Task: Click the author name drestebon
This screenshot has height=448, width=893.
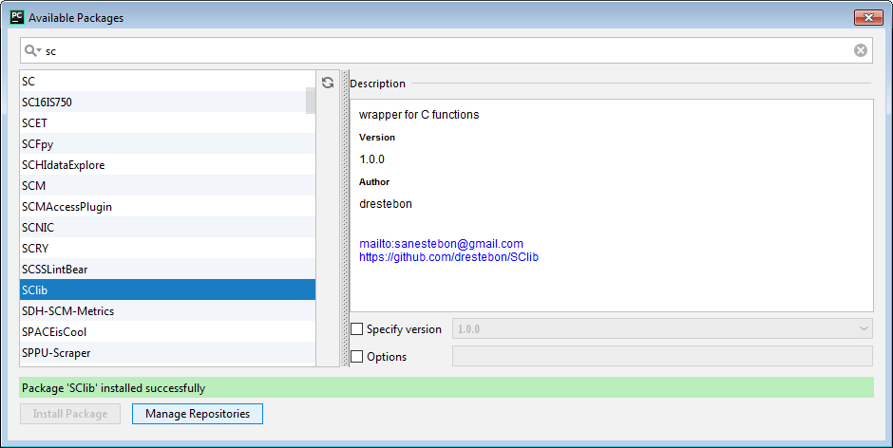Action: tap(386, 204)
